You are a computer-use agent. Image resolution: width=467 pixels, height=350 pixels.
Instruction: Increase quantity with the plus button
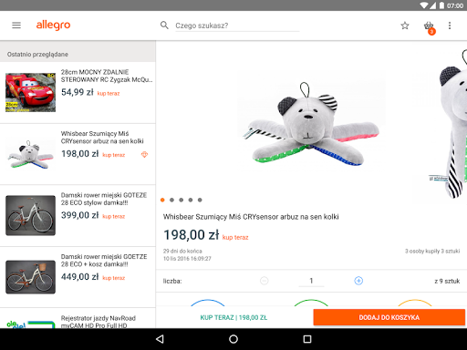click(x=358, y=281)
